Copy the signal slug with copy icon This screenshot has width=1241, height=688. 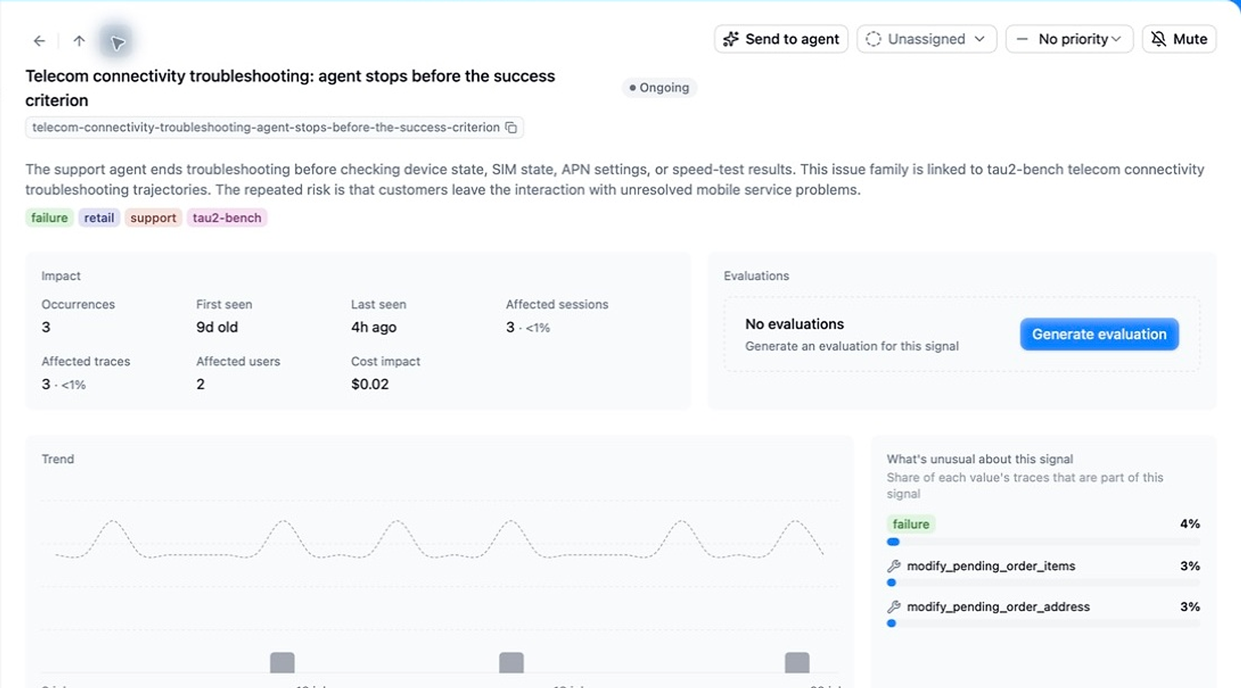point(511,127)
